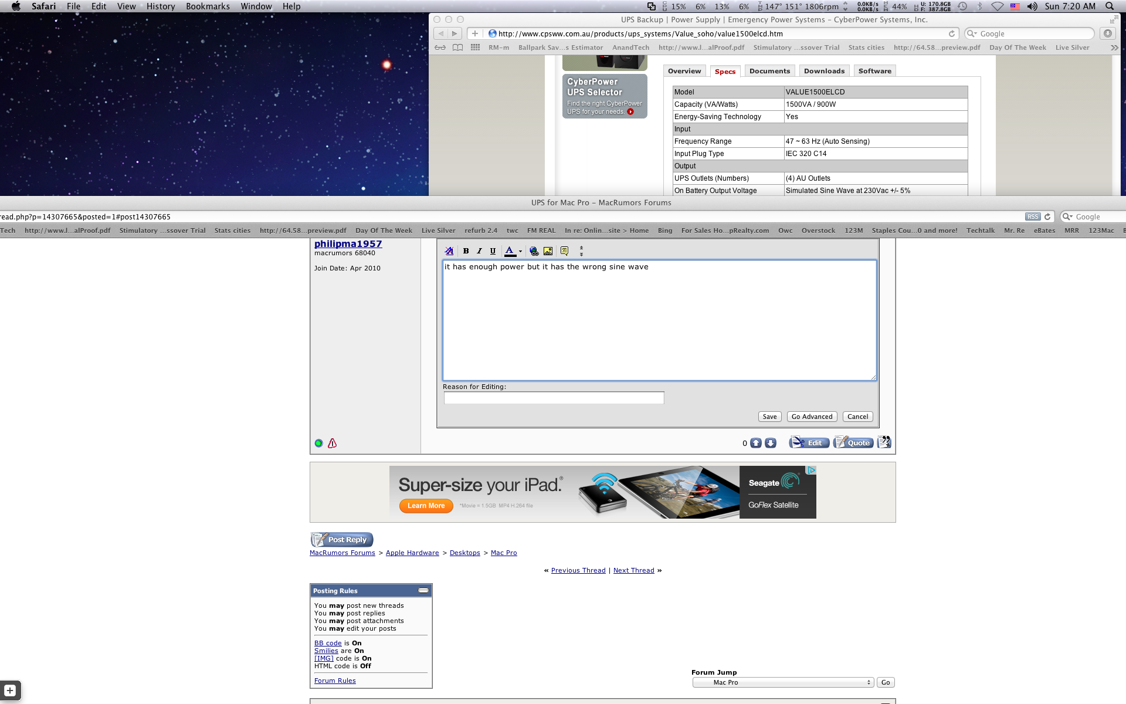This screenshot has height=704, width=1126.
Task: Open the Forum Jump Mac Pro dropdown
Action: 783,682
